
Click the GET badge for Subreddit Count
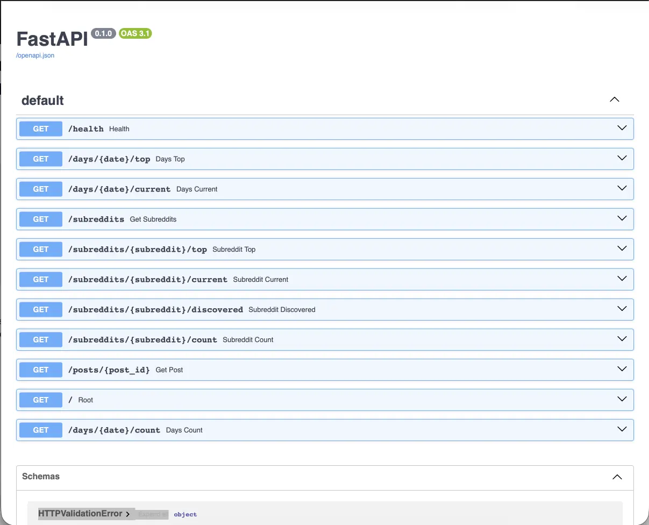[x=41, y=339]
